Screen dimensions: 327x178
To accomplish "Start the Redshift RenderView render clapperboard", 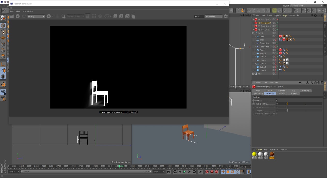I will tap(12, 16).
